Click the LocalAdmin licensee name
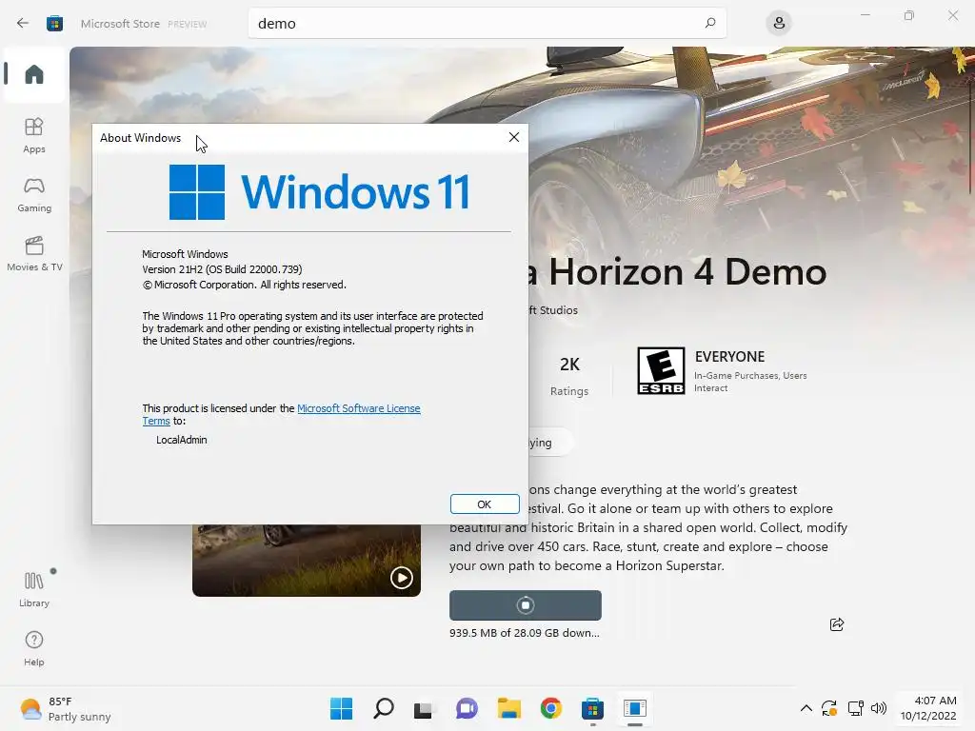Image resolution: width=975 pixels, height=731 pixels. point(182,440)
